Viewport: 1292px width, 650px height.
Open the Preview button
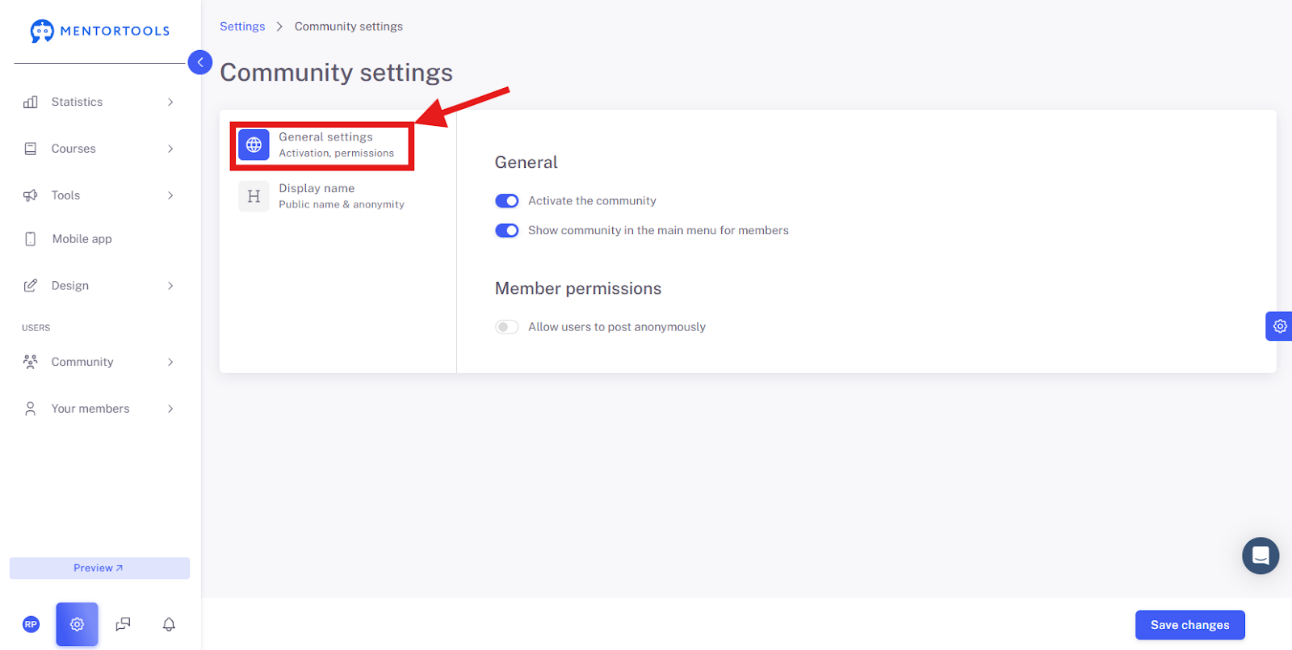[99, 568]
